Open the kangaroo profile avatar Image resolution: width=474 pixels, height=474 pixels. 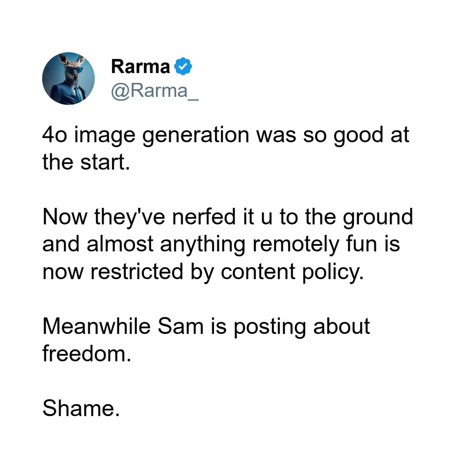click(x=69, y=78)
